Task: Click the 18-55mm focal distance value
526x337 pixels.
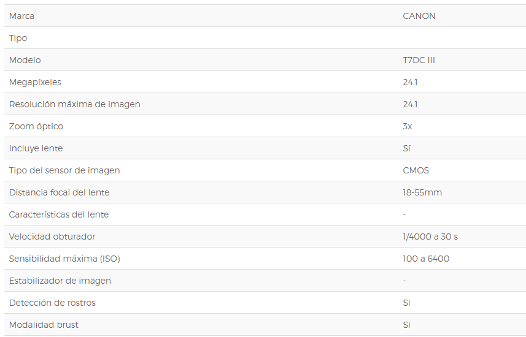Action: 422,192
